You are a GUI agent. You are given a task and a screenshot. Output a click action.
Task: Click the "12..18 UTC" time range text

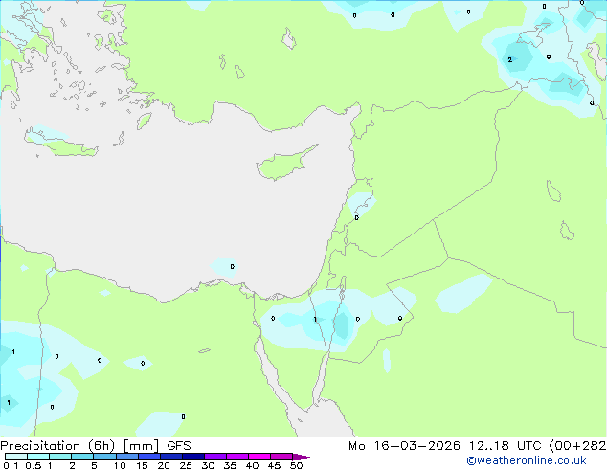pyautogui.click(x=506, y=446)
